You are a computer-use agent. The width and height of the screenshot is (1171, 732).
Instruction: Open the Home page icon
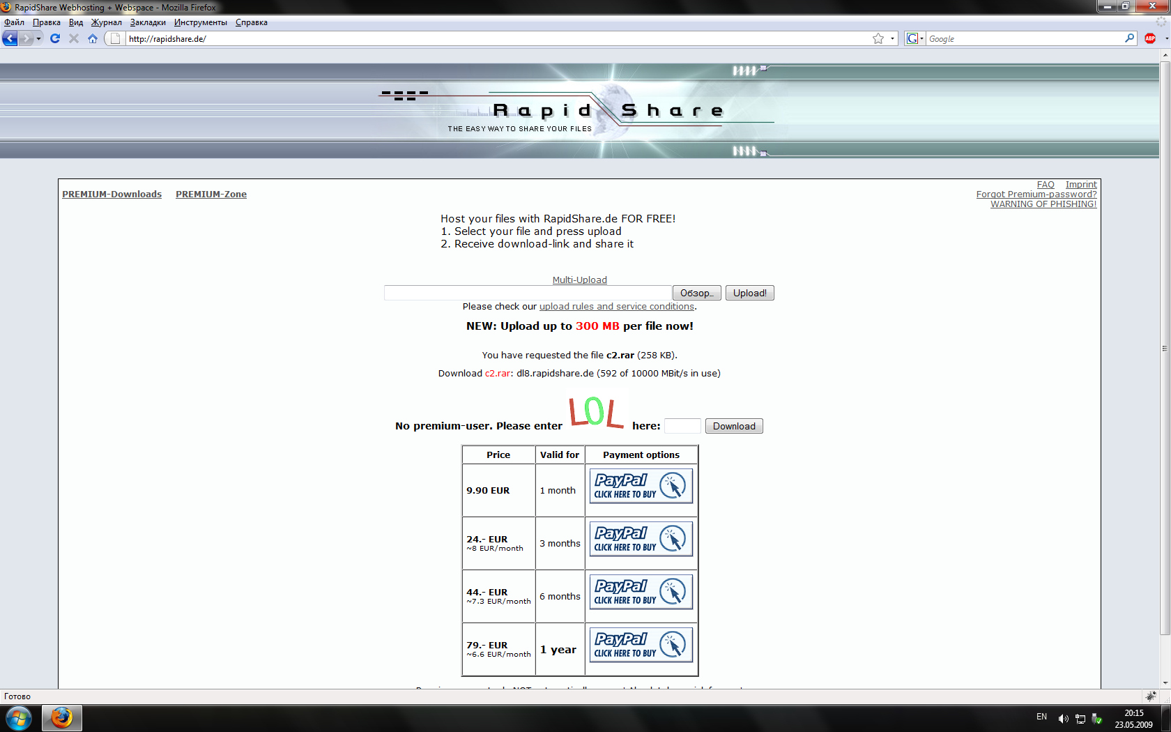pos(93,38)
